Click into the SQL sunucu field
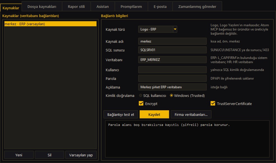This screenshot has height=163, width=276. point(172,50)
